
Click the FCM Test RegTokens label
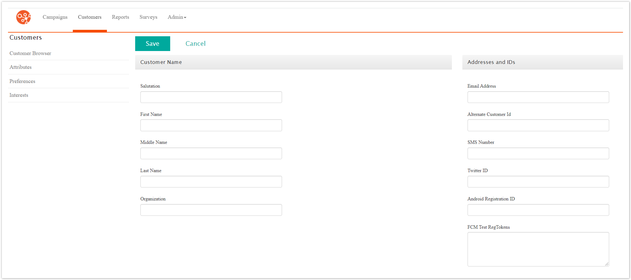coord(488,227)
